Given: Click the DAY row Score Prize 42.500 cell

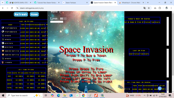Looking at the screenshot, I should pos(18,76).
